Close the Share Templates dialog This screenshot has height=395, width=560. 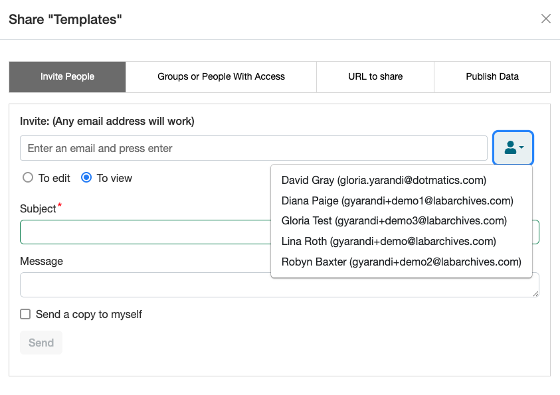pos(545,19)
